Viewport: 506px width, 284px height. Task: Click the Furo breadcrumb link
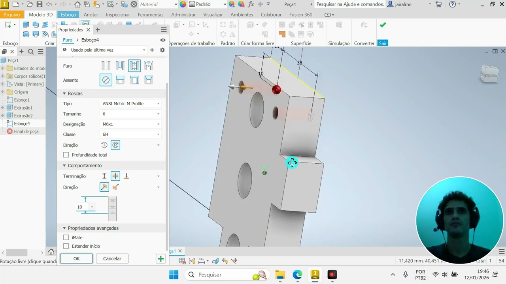(68, 40)
